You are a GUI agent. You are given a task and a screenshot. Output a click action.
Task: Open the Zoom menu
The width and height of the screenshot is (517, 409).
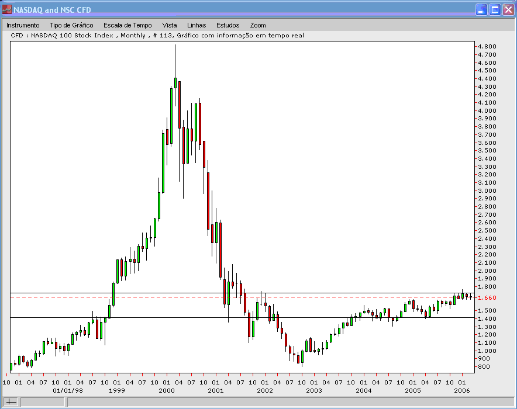pyautogui.click(x=257, y=25)
